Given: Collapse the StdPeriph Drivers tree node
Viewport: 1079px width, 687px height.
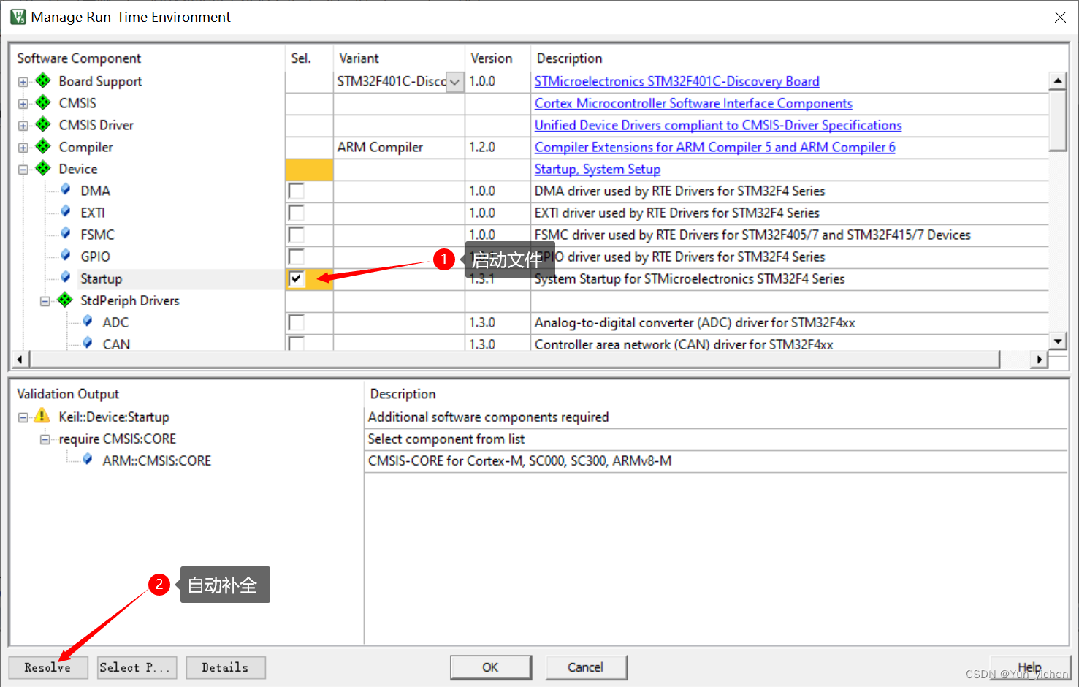Looking at the screenshot, I should point(45,301).
